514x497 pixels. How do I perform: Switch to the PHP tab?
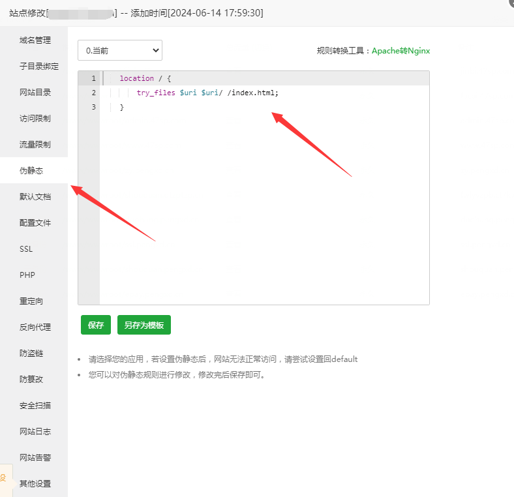[27, 275]
